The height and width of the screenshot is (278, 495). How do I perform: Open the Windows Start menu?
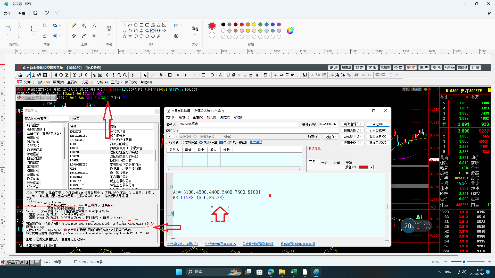179,272
